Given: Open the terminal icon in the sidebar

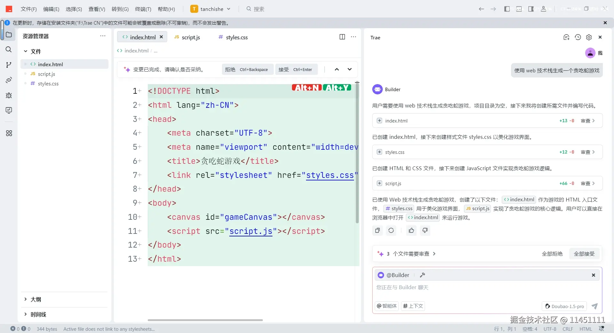Looking at the screenshot, I should (x=9, y=110).
